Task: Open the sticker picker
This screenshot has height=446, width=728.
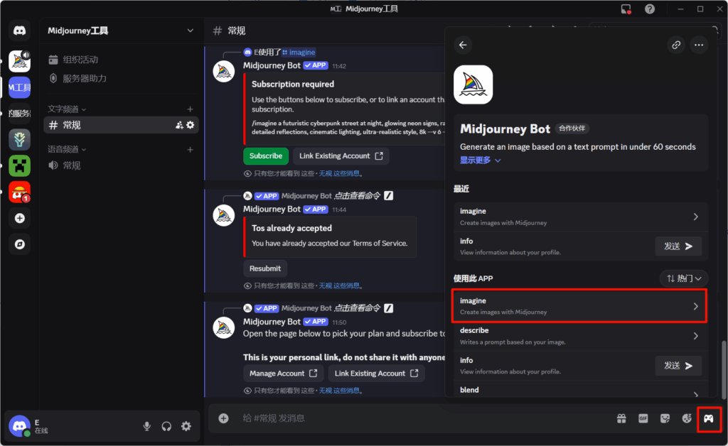Action: tap(665, 418)
